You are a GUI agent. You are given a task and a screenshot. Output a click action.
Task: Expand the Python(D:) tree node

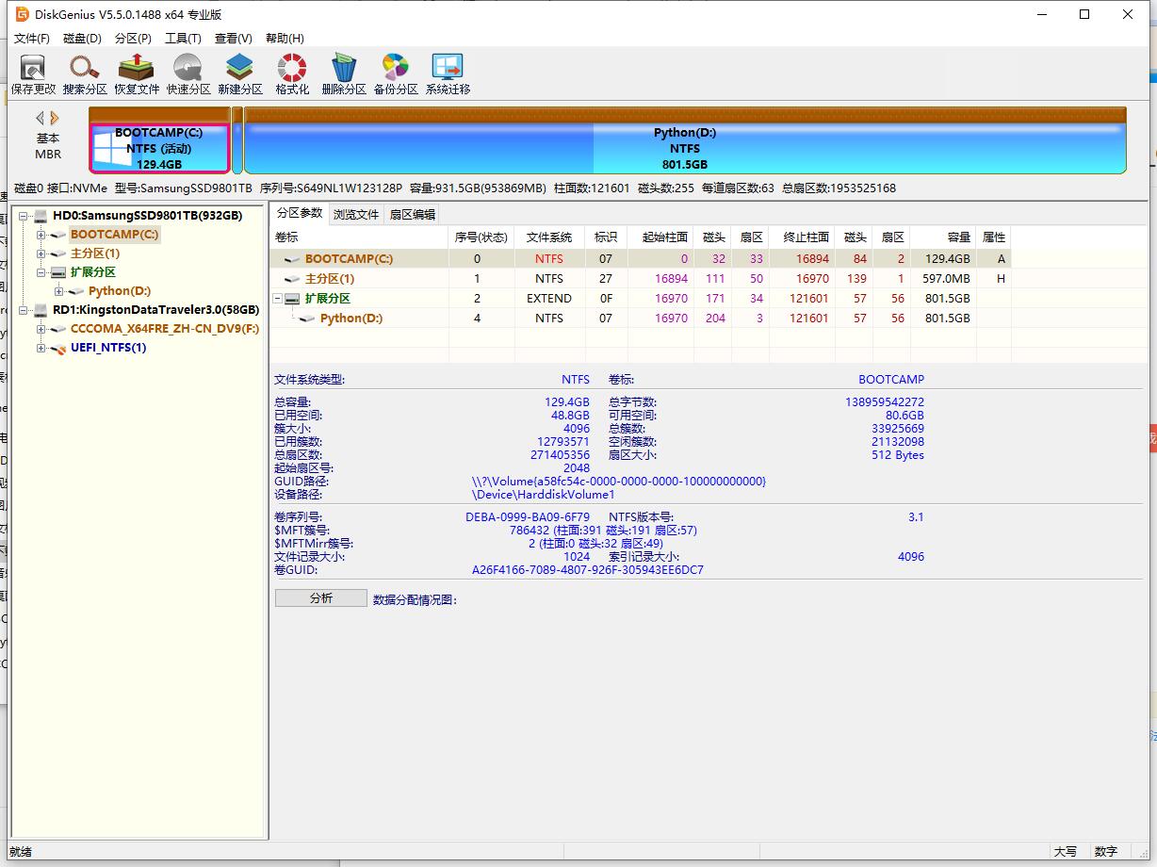pyautogui.click(x=58, y=291)
